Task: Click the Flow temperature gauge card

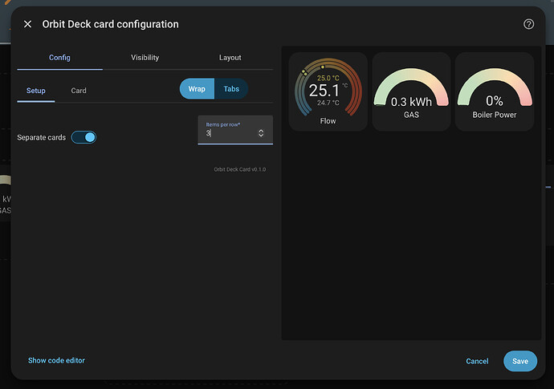Action: pos(328,91)
